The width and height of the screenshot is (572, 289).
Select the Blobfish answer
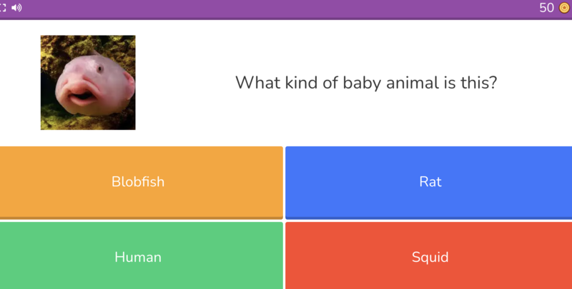click(142, 182)
